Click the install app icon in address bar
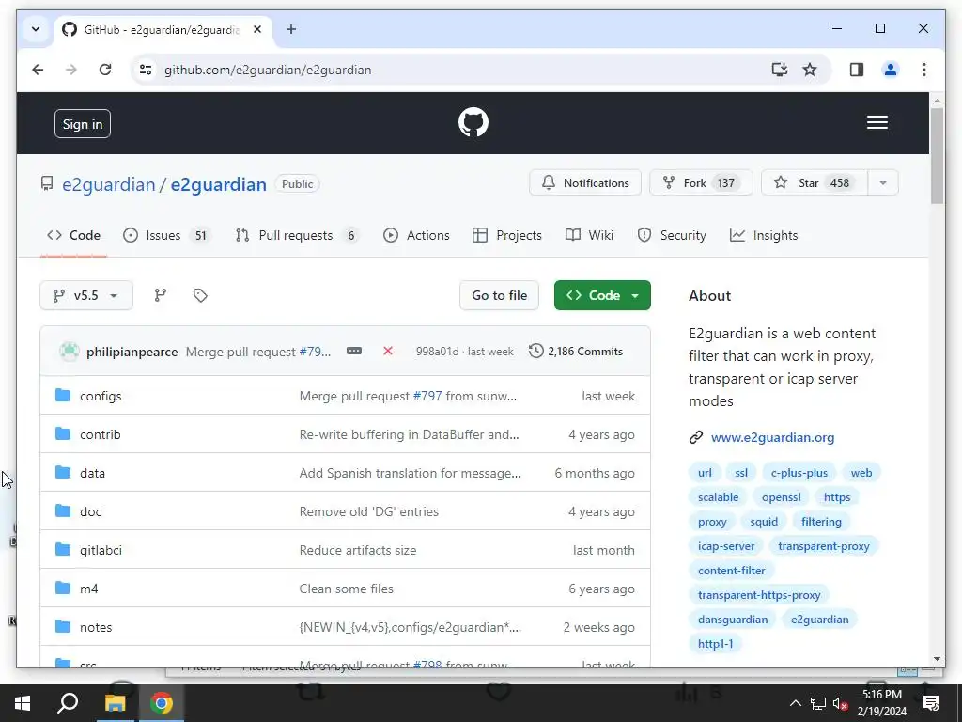The width and height of the screenshot is (962, 722). pyautogui.click(x=779, y=70)
